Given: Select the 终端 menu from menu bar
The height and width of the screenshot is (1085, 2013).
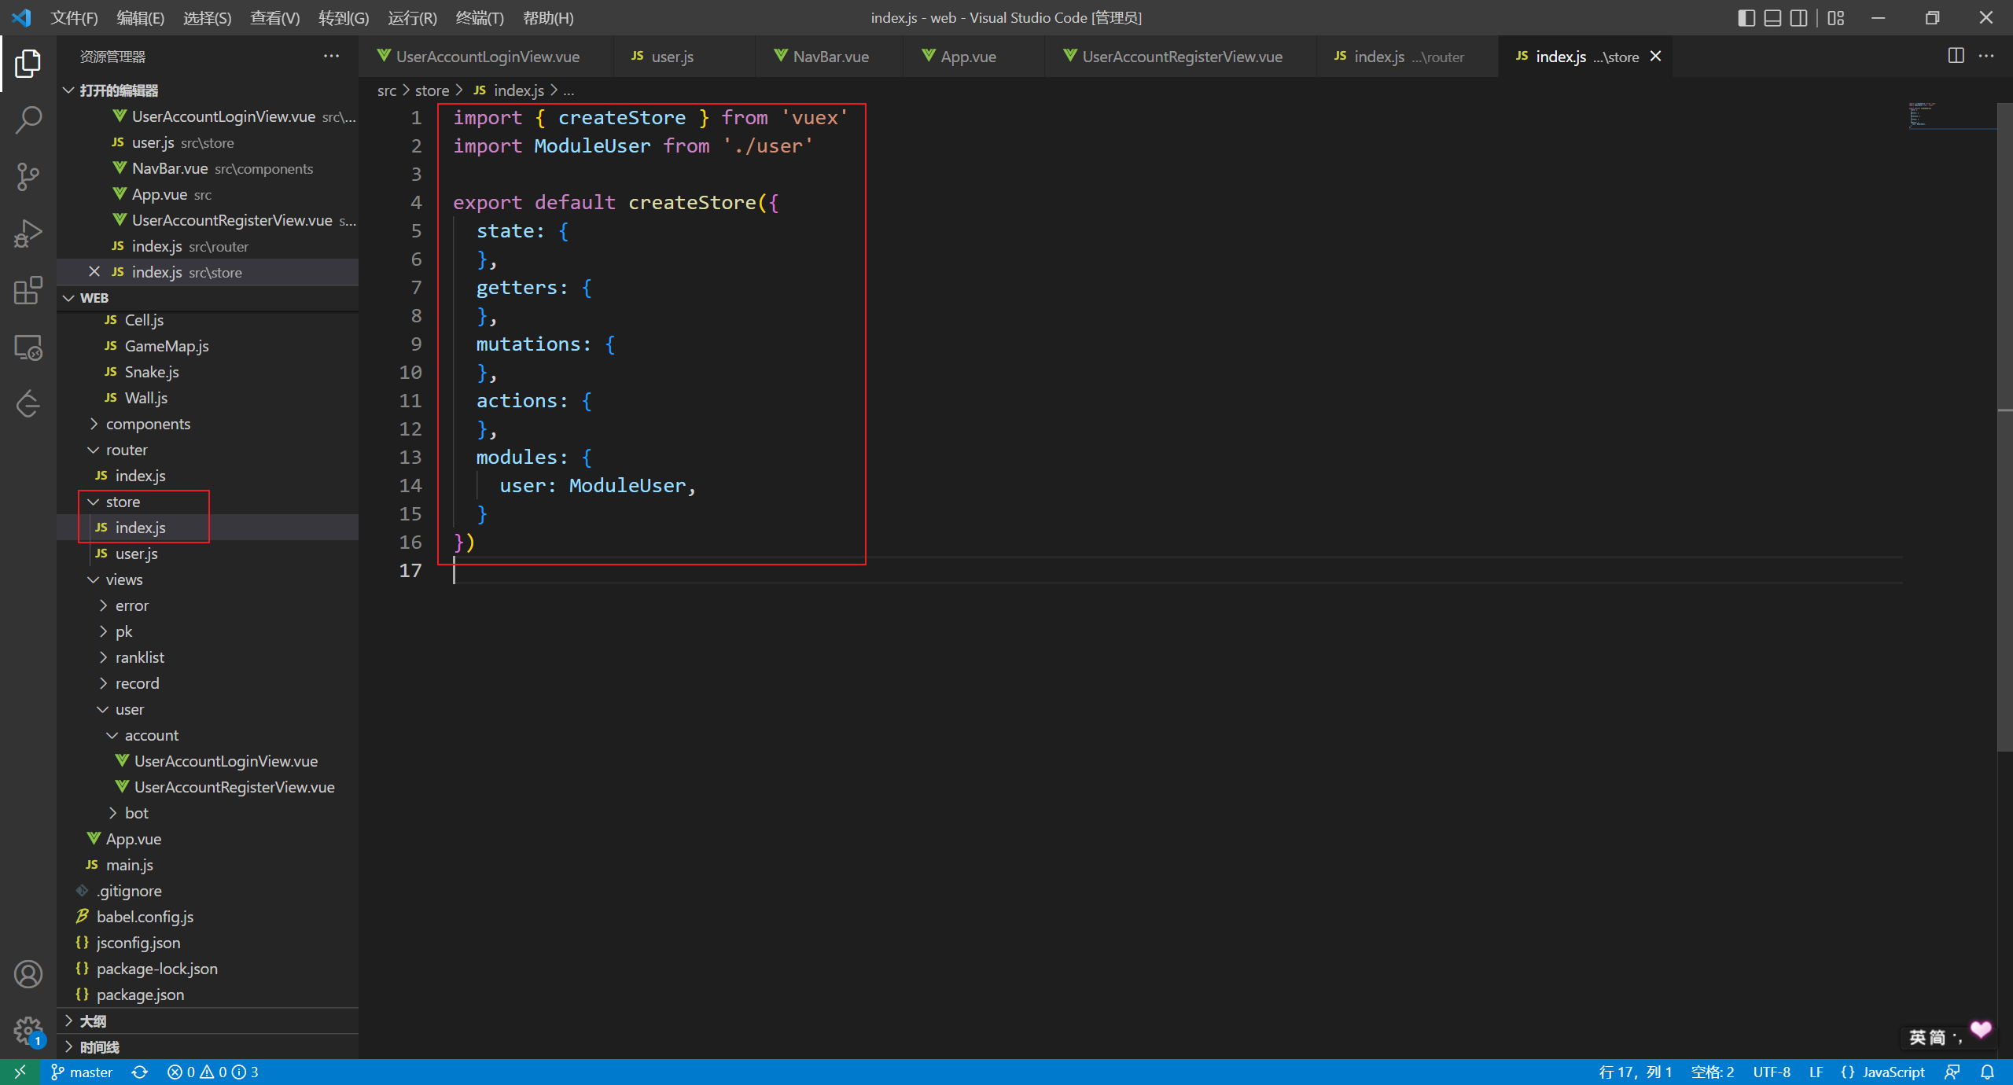Looking at the screenshot, I should coord(482,16).
